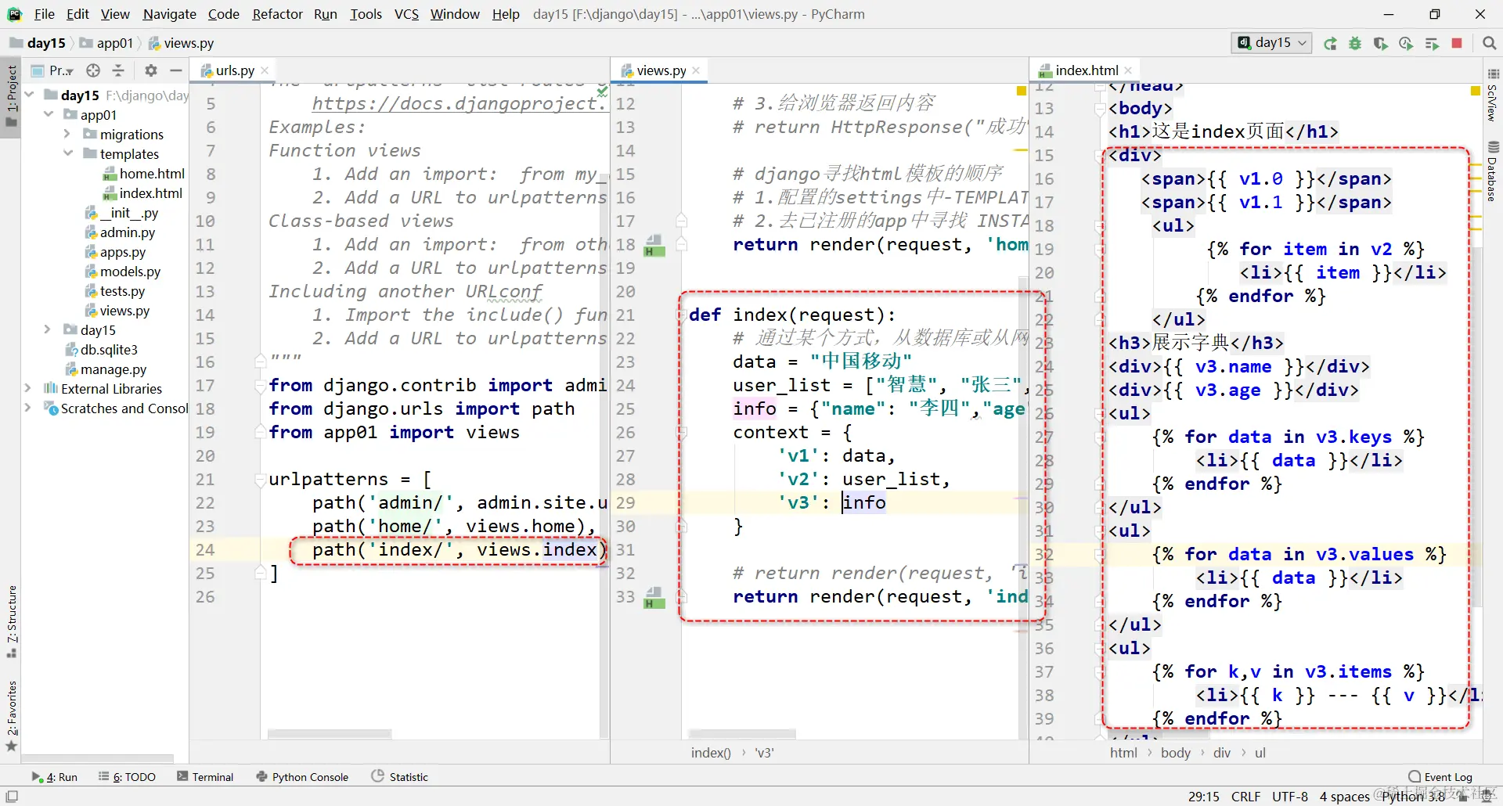Click the HTML gutter icon on line 18
Viewport: 1503px width, 806px height.
[654, 245]
